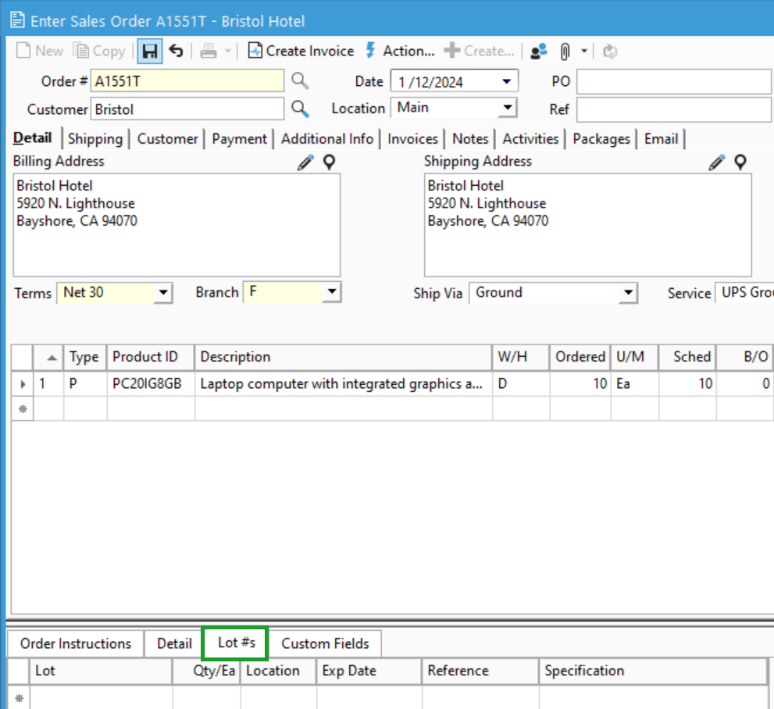Change Ship Via from Ground
This screenshot has height=709, width=774.
(x=629, y=293)
